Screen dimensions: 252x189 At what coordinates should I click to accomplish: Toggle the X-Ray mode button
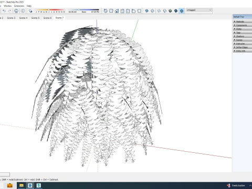pos(147,11)
